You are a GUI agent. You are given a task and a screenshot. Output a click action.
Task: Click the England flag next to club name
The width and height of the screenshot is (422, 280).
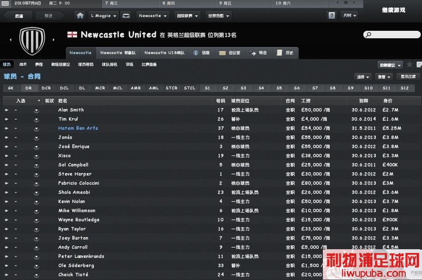(72, 35)
